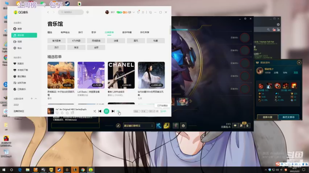Screen dimensions: 309x173
Task: Toggle shuffle play mode
Action: [x=95, y=111]
